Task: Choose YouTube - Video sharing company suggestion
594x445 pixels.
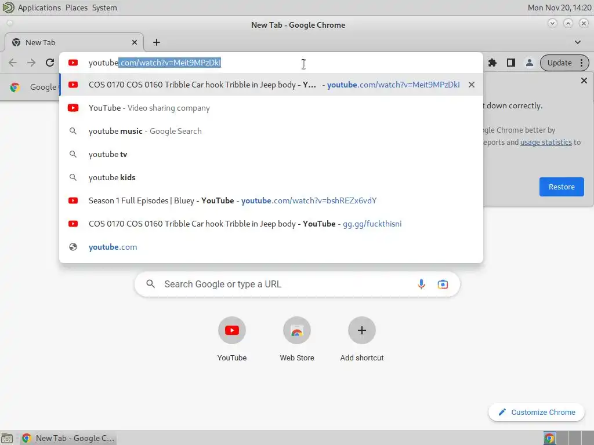Action: tap(271, 108)
